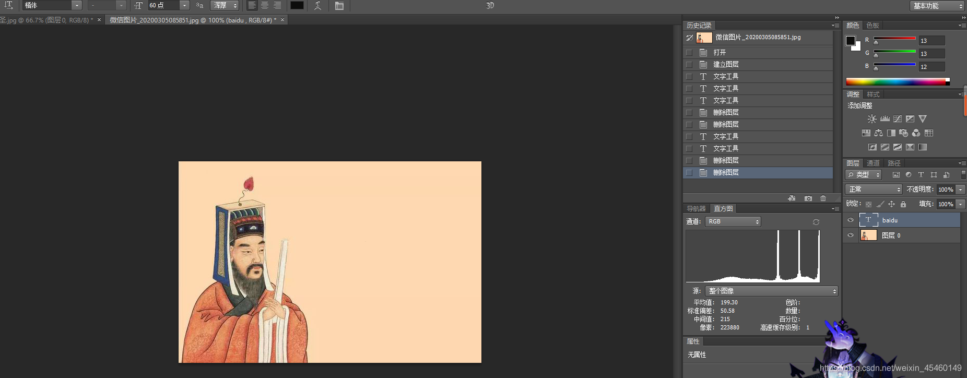Switch to the 导航器 tab
Screen dimensions: 967x378
coord(696,208)
